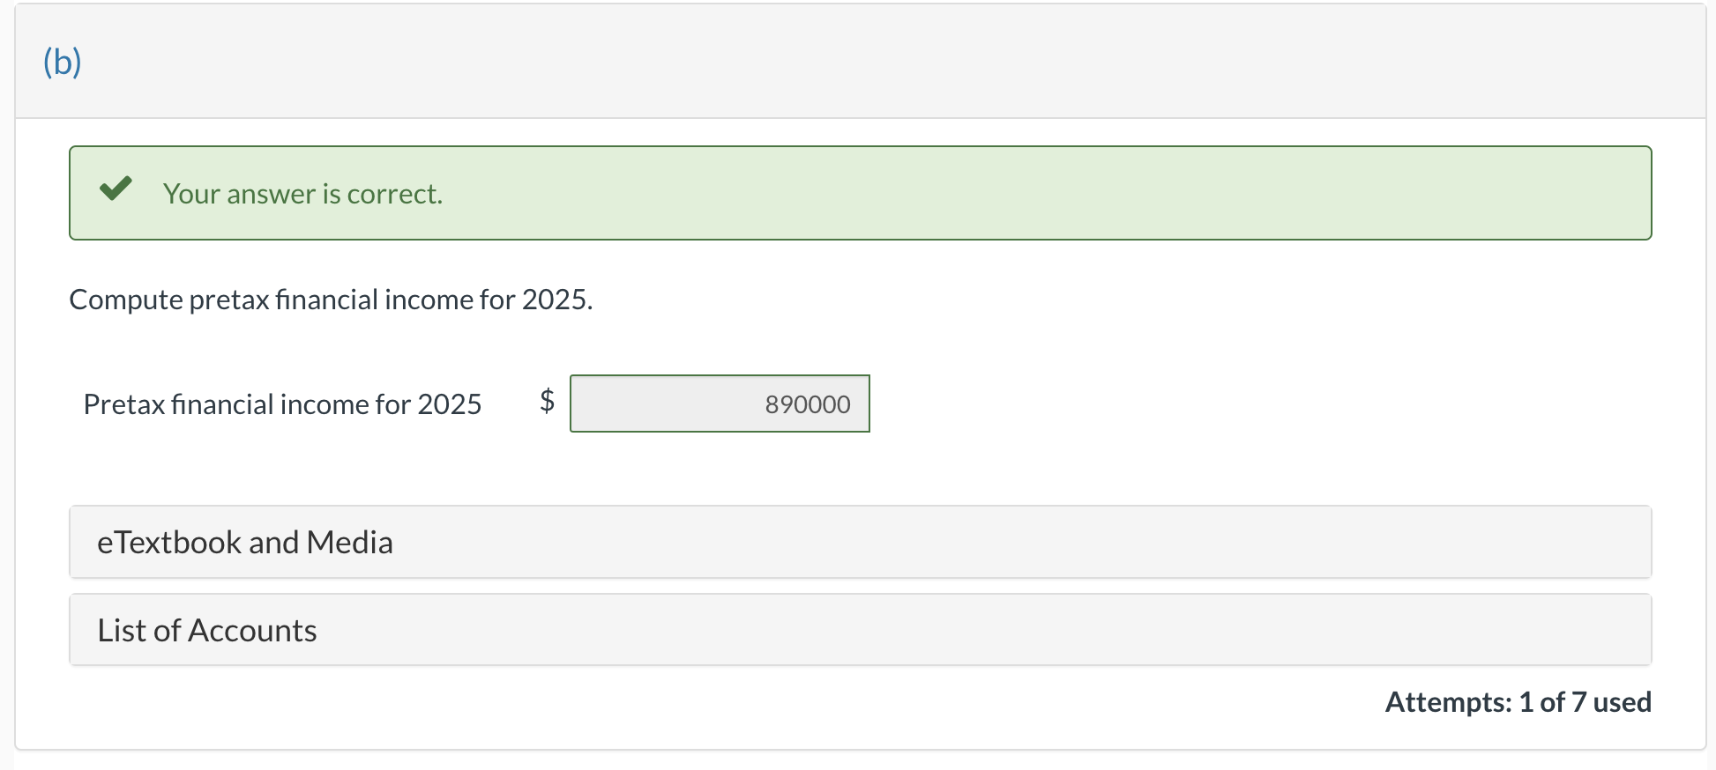Click the Attempts: 1 of 7 used label
The width and height of the screenshot is (1716, 770).
1518,702
